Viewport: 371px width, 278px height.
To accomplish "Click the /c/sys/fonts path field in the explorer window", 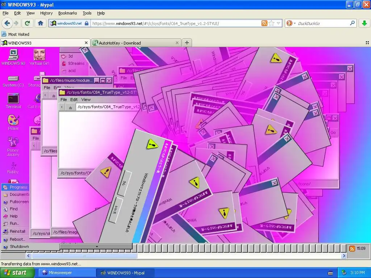I will click(x=108, y=107).
